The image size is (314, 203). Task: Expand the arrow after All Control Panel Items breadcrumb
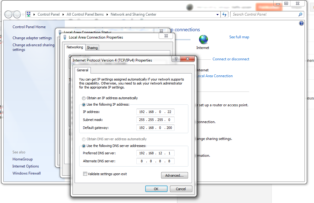[107, 14]
